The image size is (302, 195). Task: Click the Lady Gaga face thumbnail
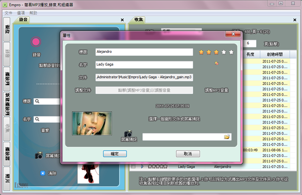pyautogui.click(x=92, y=123)
